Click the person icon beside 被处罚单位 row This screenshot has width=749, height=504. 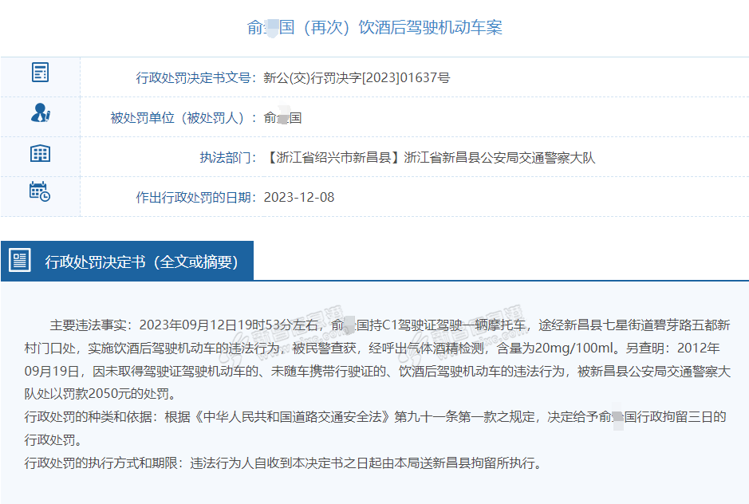click(40, 113)
